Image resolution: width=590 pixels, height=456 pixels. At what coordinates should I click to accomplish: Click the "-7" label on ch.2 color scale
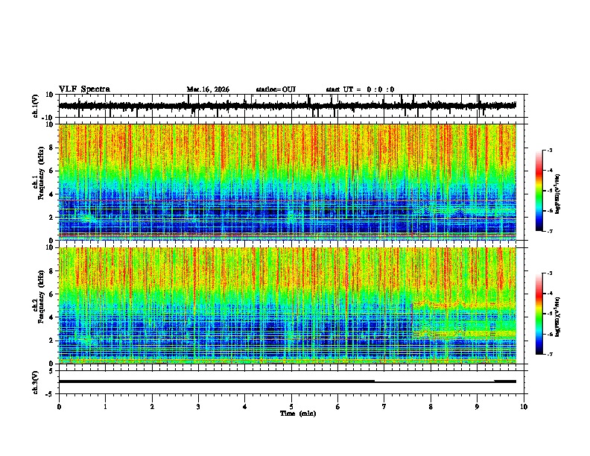coord(550,354)
